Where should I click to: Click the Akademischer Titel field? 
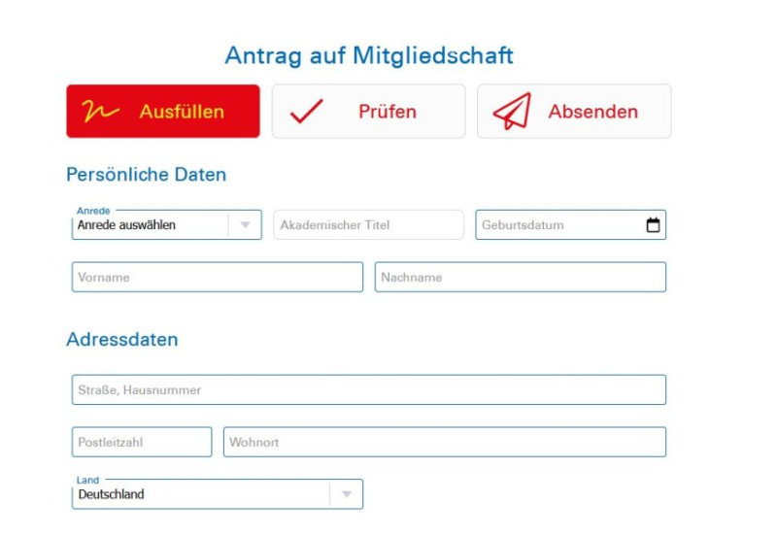(x=368, y=225)
